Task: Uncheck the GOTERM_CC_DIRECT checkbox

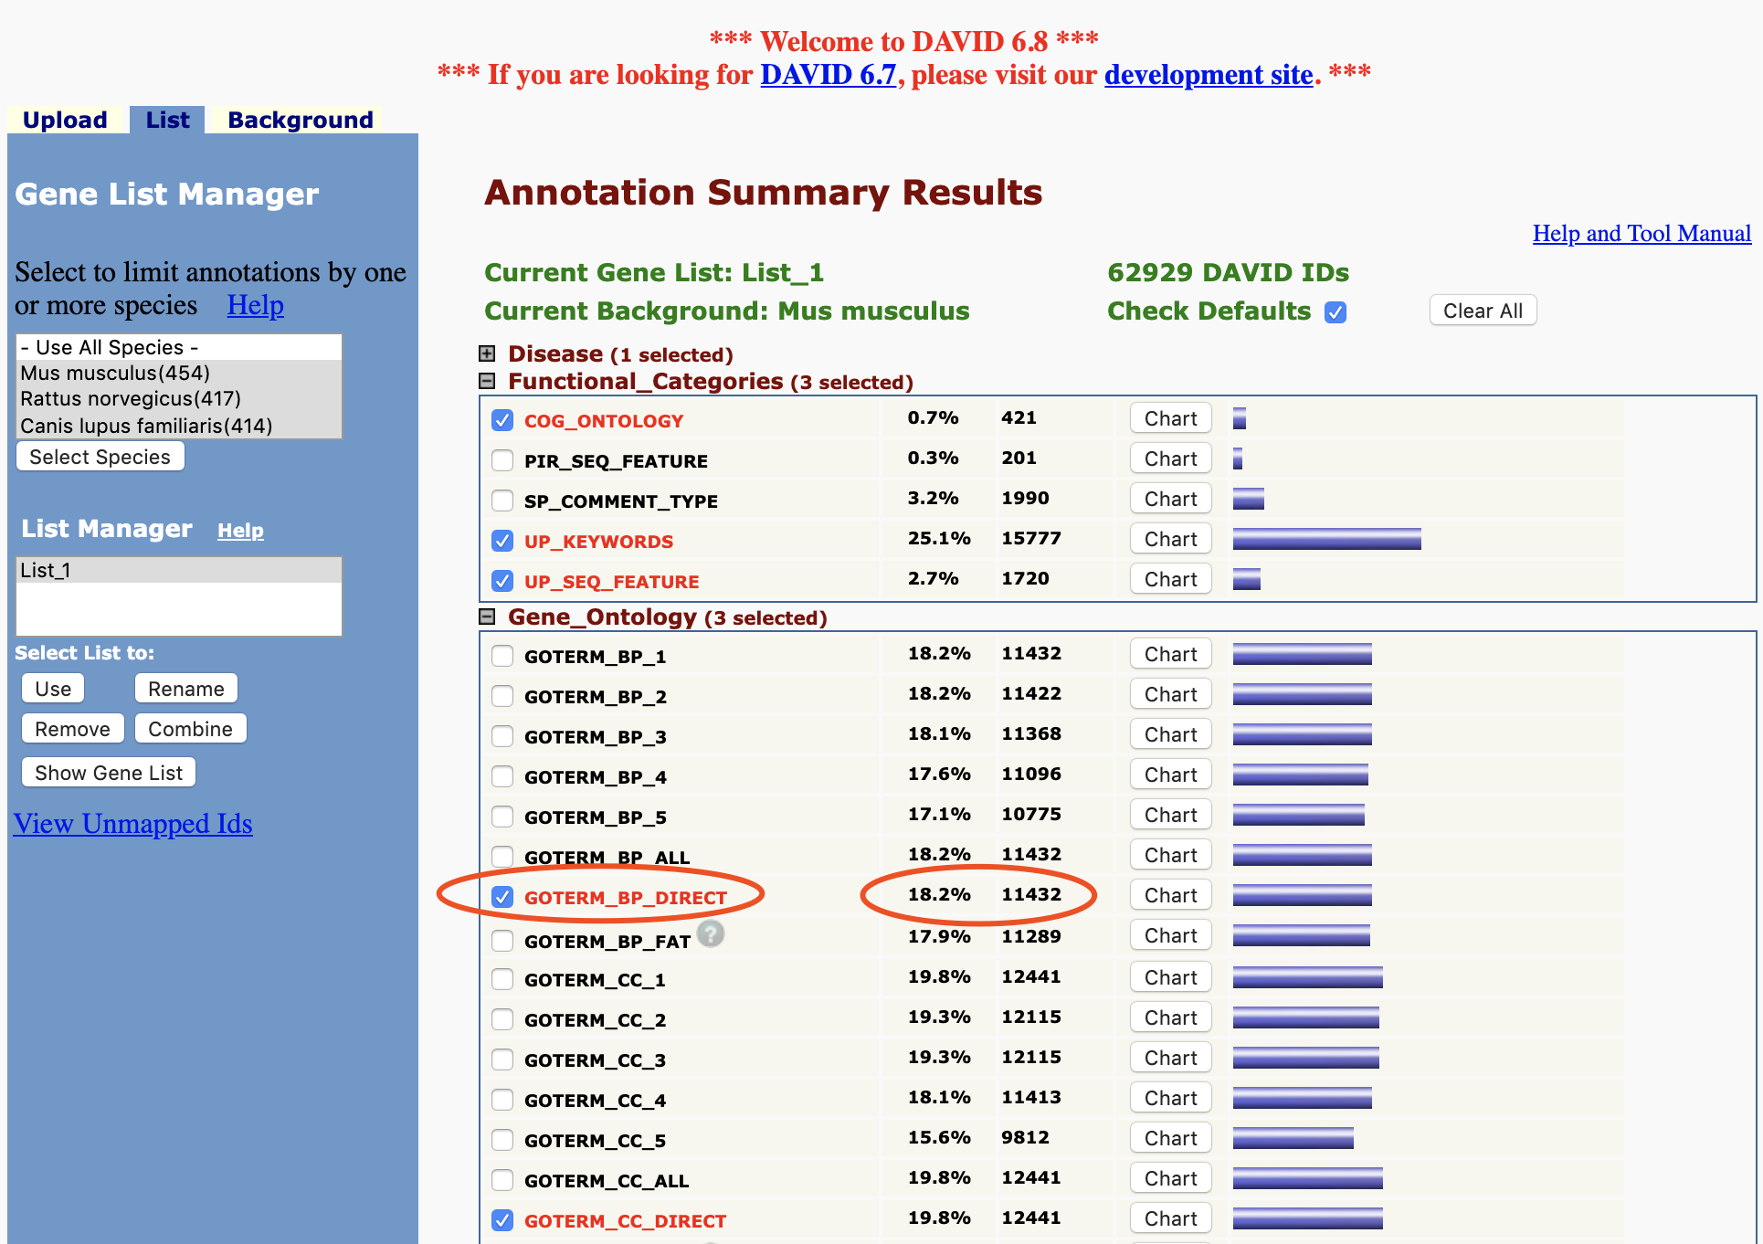Action: (x=502, y=1220)
